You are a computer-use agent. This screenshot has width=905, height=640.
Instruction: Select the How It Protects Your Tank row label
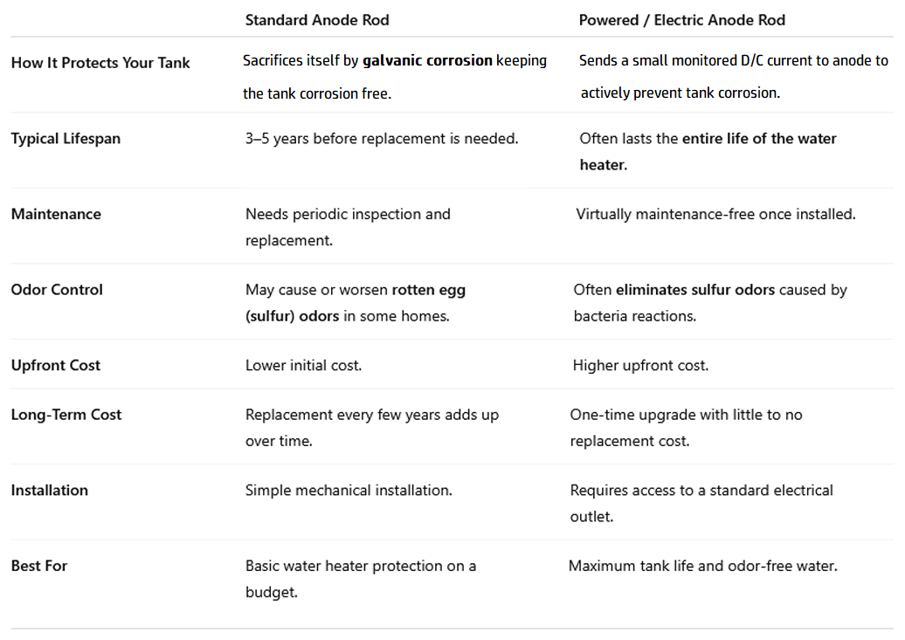(100, 63)
